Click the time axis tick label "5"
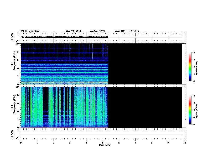 pyautogui.click(x=103, y=143)
